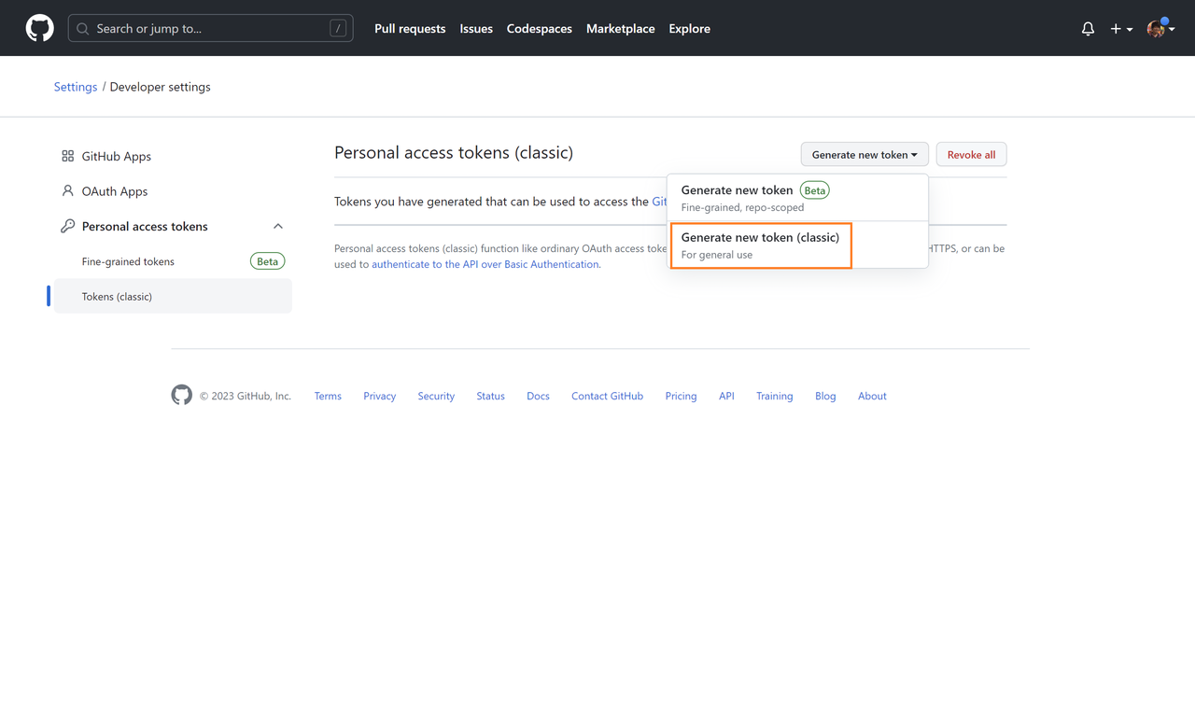Open the Pricing footer link
The width and height of the screenshot is (1195, 727).
click(681, 396)
